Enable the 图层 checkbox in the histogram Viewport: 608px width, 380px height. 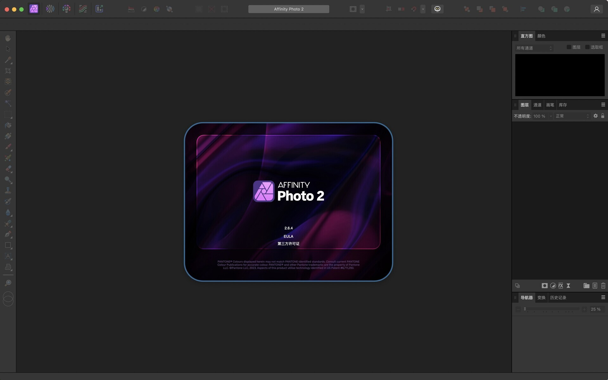pos(569,47)
